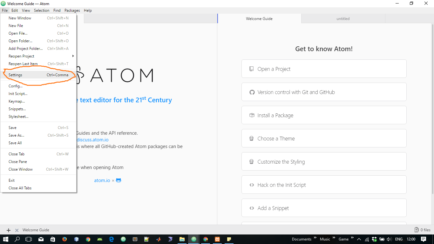
Task: Click the package icon on Install a Package card
Action: 252,115
